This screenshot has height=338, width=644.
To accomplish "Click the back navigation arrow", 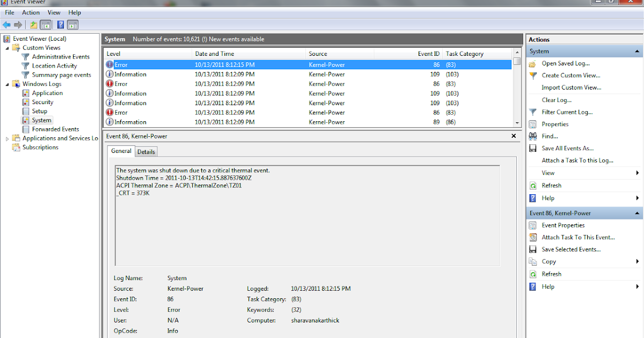I will click(x=6, y=24).
